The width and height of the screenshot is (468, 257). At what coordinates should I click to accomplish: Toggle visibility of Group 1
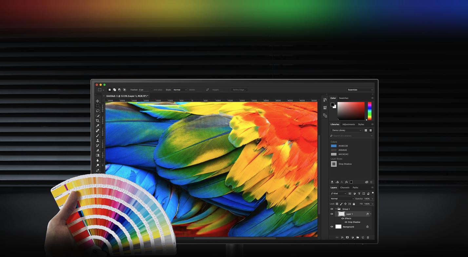tap(332, 209)
